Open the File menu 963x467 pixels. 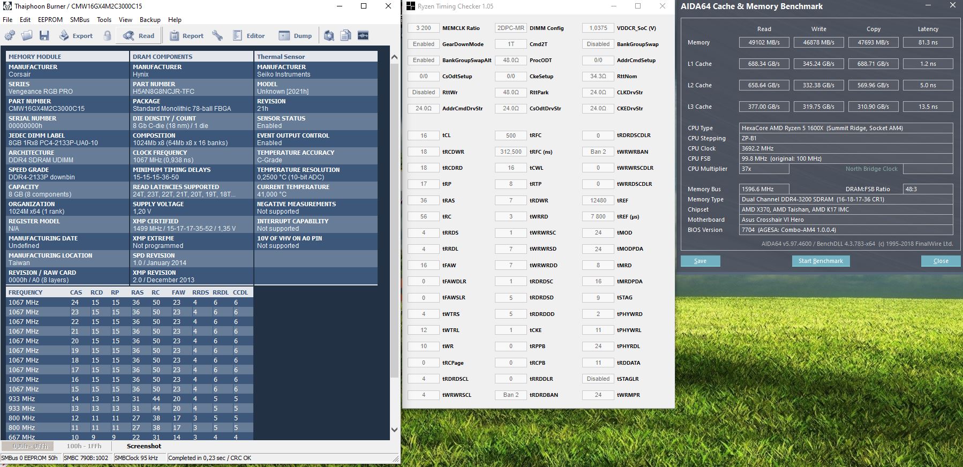coord(7,20)
